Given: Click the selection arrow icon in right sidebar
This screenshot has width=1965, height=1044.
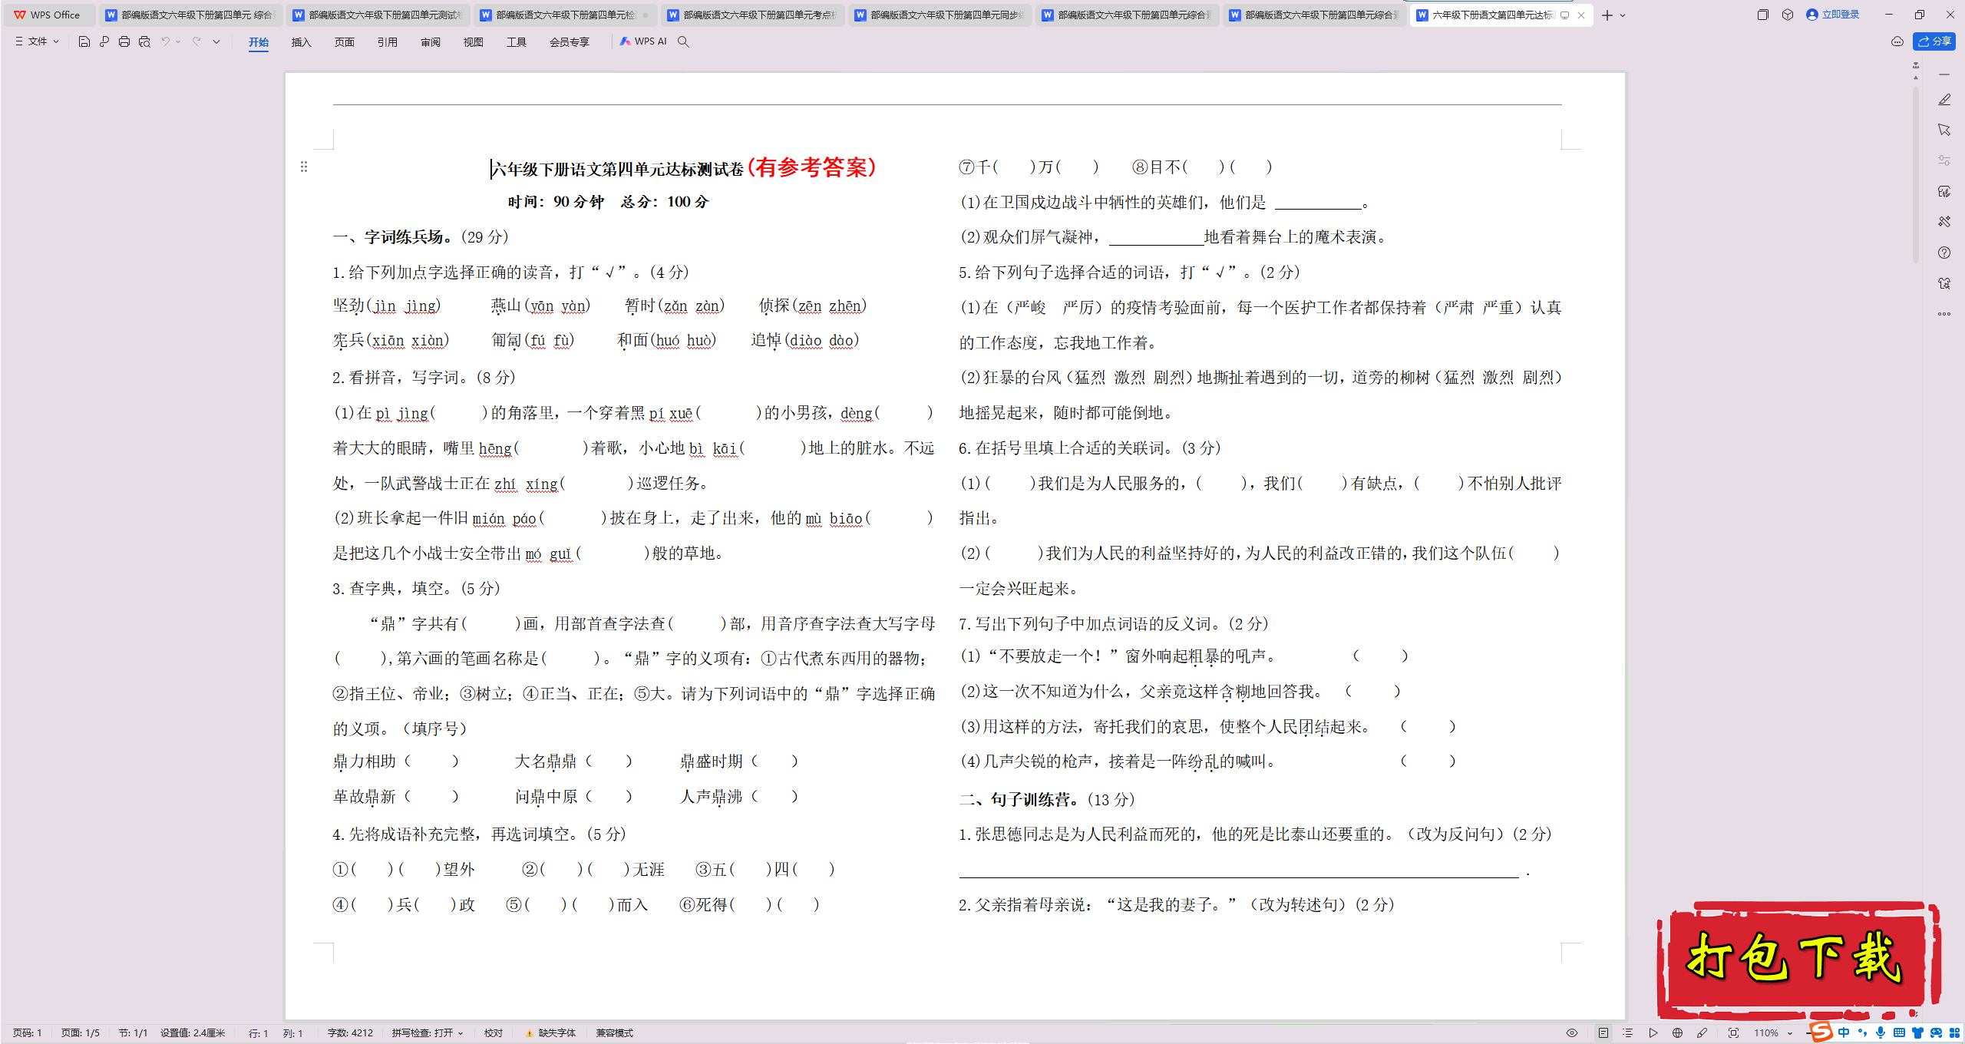Looking at the screenshot, I should [x=1944, y=130].
